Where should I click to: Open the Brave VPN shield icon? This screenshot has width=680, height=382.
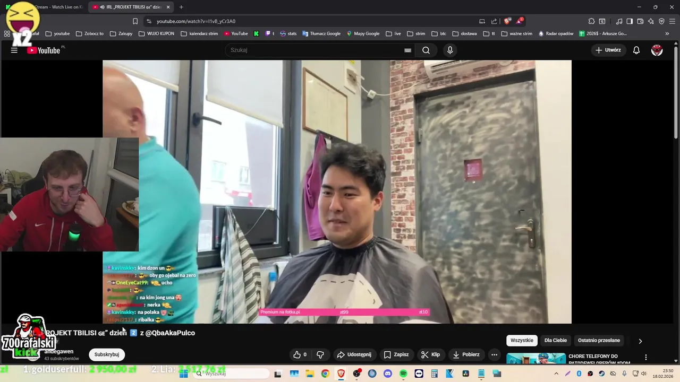[x=661, y=21]
